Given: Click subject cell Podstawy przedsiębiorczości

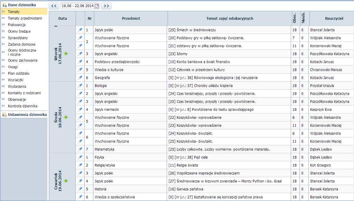Looking at the screenshot, I should pyautogui.click(x=117, y=62).
